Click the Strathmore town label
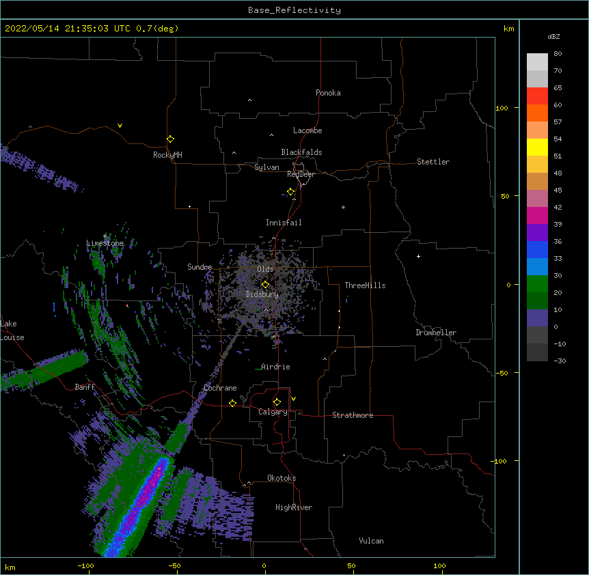The height and width of the screenshot is (575, 589). point(353,415)
